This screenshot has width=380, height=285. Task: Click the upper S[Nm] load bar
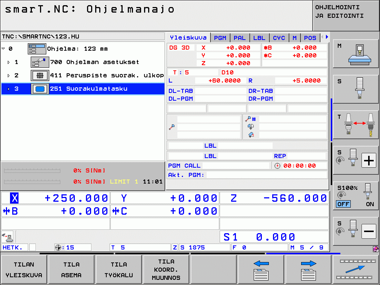point(32,171)
